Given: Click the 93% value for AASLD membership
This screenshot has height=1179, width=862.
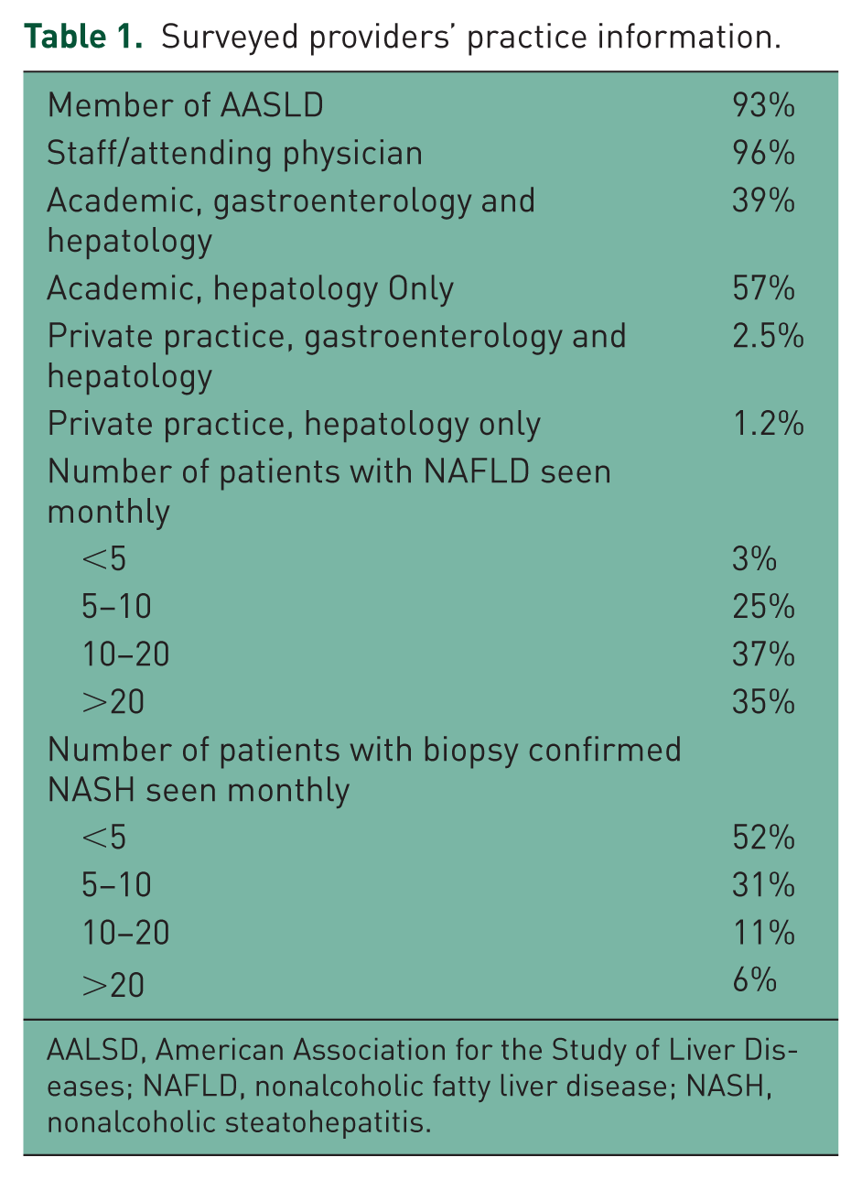Looking at the screenshot, I should pyautogui.click(x=763, y=105).
